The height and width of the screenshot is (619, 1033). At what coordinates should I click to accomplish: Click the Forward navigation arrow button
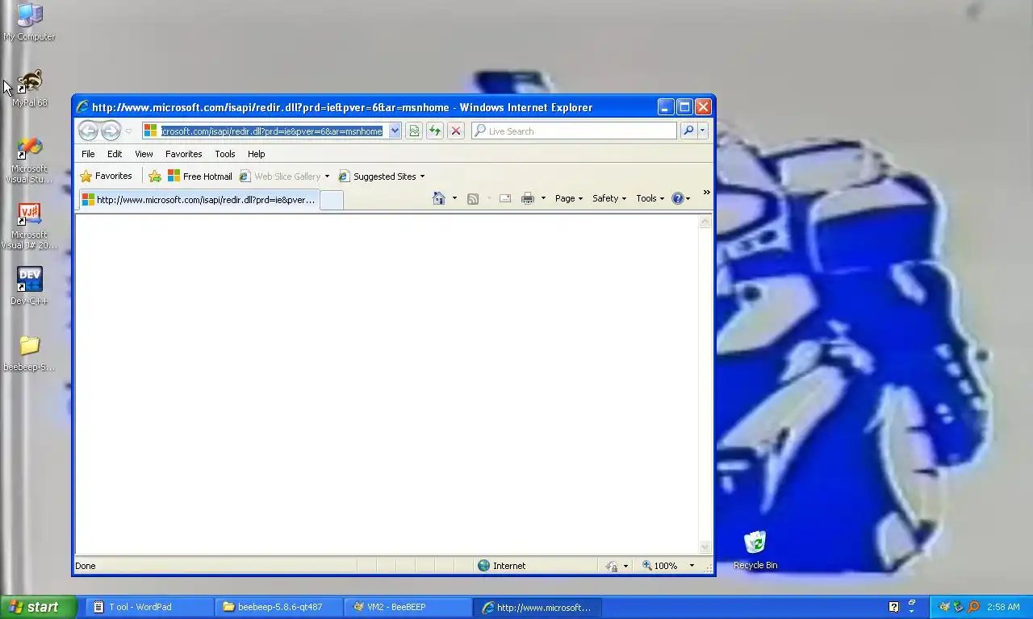click(x=111, y=131)
